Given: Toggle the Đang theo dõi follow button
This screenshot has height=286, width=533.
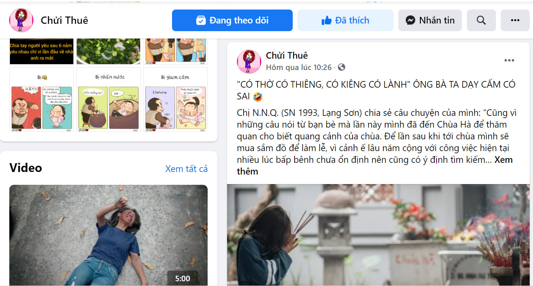Looking at the screenshot, I should 232,20.
